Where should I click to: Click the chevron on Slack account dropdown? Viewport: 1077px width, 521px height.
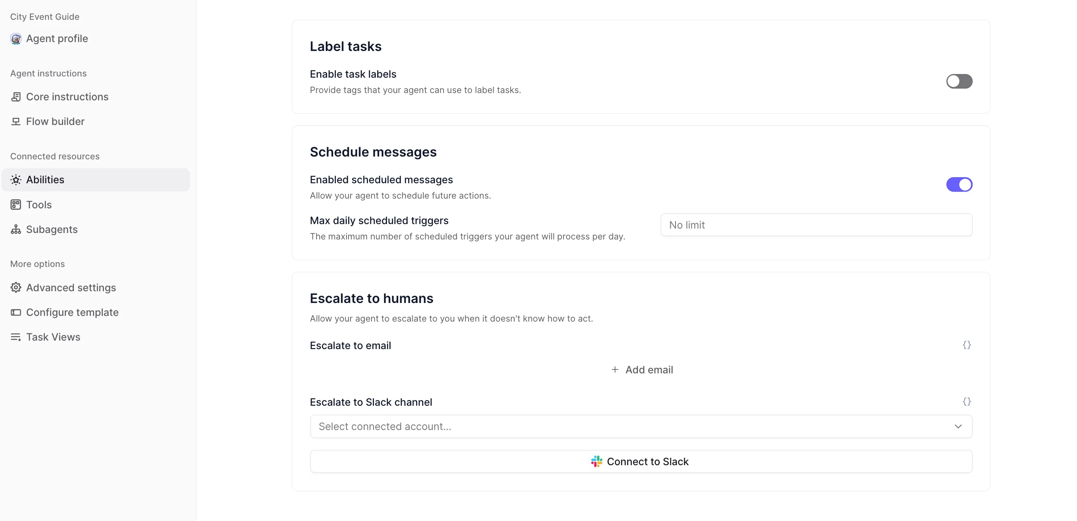(958, 426)
